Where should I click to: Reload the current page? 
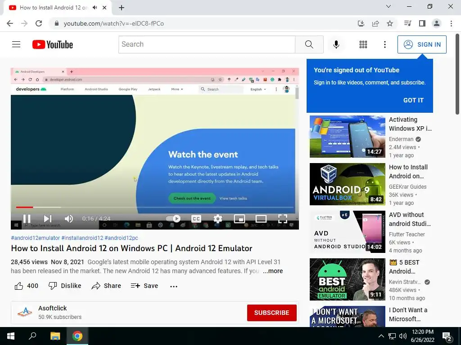(39, 23)
